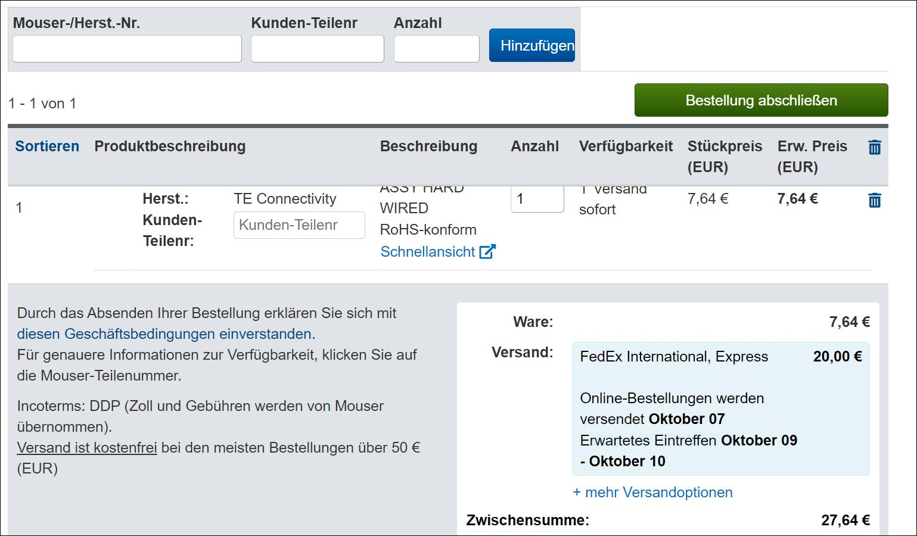
Task: Focus the Mouser-/Herst.-Nr. input field
Action: pos(127,49)
